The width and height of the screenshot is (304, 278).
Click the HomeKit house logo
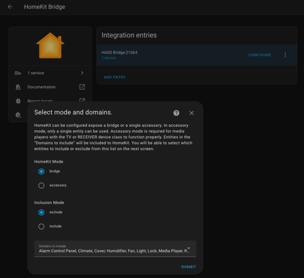[50, 45]
